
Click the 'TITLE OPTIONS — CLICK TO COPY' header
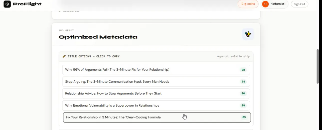(x=94, y=56)
